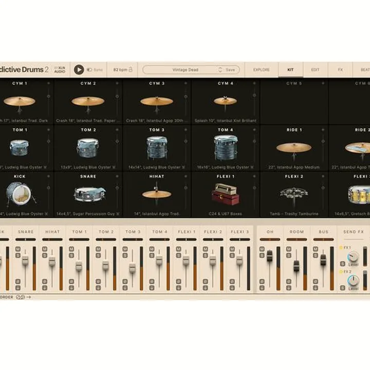Select the FLEXI 3 gold snare image
Viewport: 370px width, 370px height.
[x=359, y=194]
